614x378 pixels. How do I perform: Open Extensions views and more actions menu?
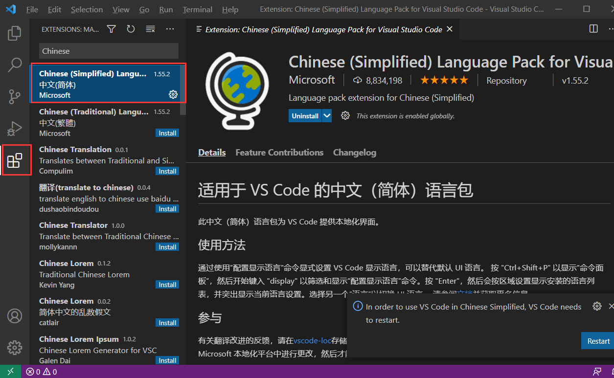click(x=170, y=29)
